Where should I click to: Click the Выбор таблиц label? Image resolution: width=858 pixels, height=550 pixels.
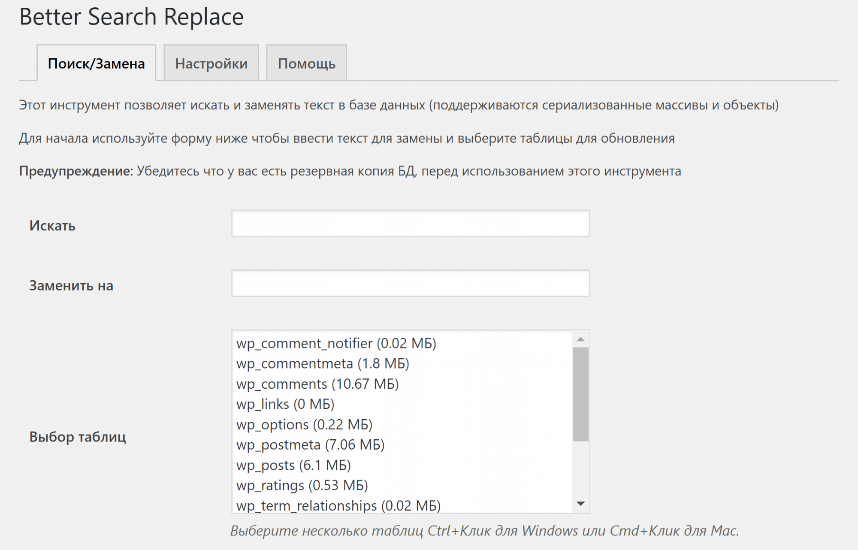(78, 437)
